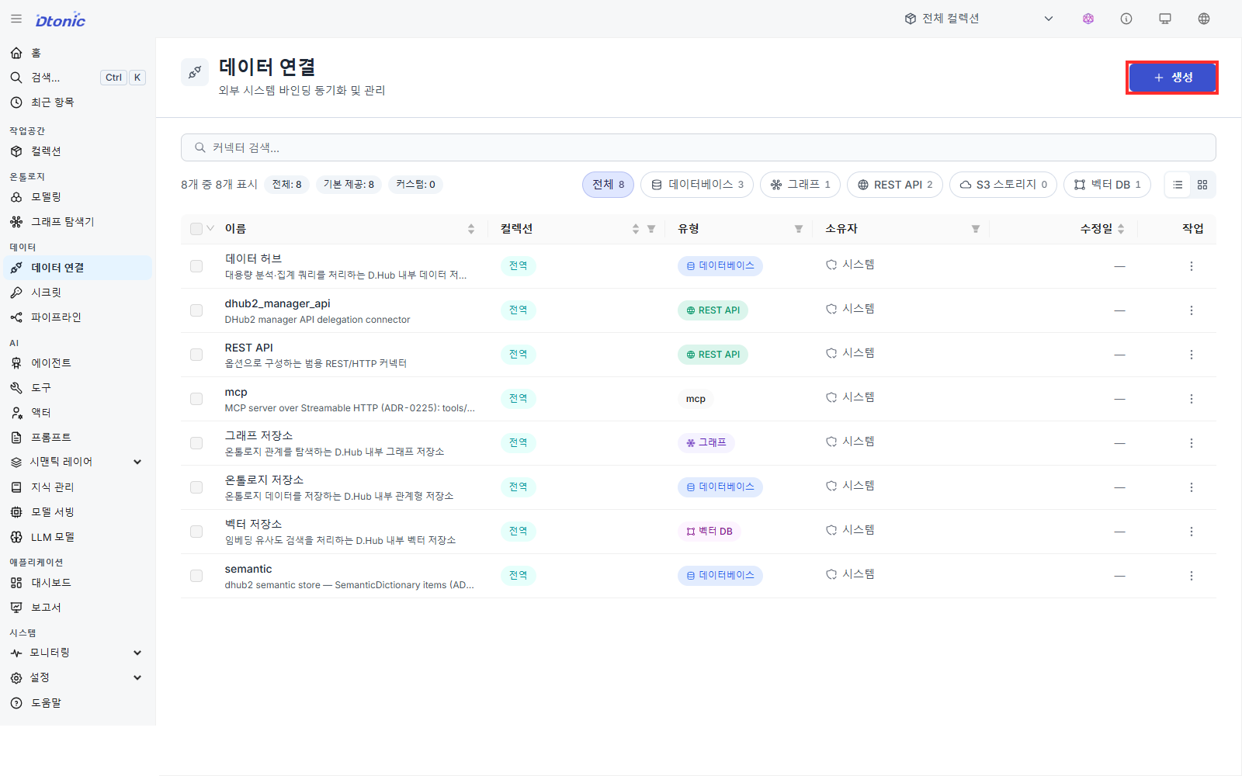
Task: Expand the 설정 sidebar section
Action: 78,677
